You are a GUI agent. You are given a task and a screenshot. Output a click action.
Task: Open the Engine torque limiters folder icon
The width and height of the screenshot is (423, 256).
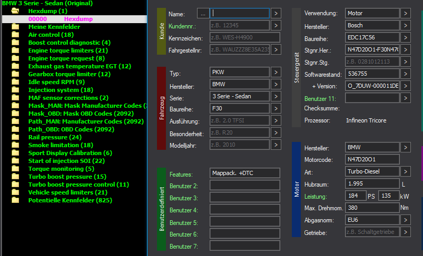pos(15,50)
